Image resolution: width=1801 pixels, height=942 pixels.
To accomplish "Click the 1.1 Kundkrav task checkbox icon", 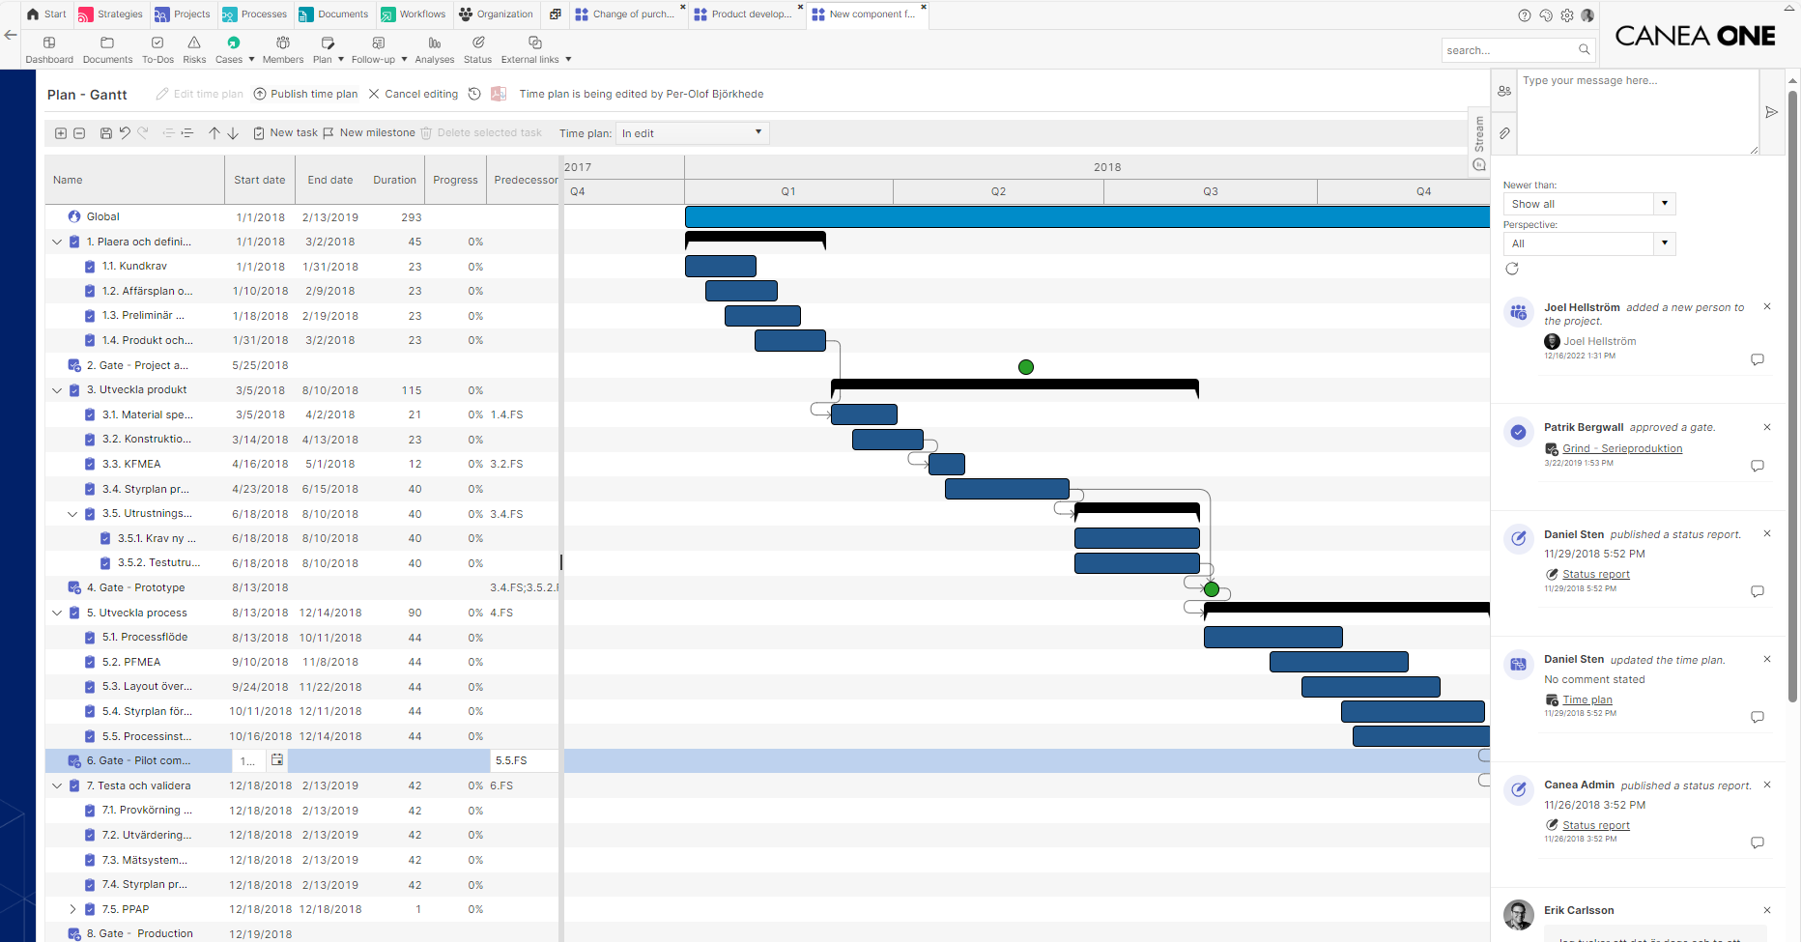I will click(x=90, y=267).
